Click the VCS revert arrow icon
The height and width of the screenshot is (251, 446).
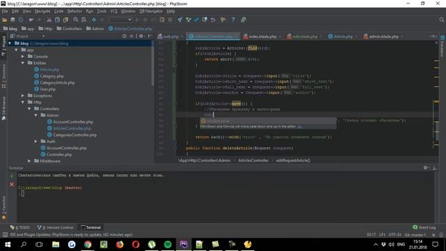click(213, 20)
